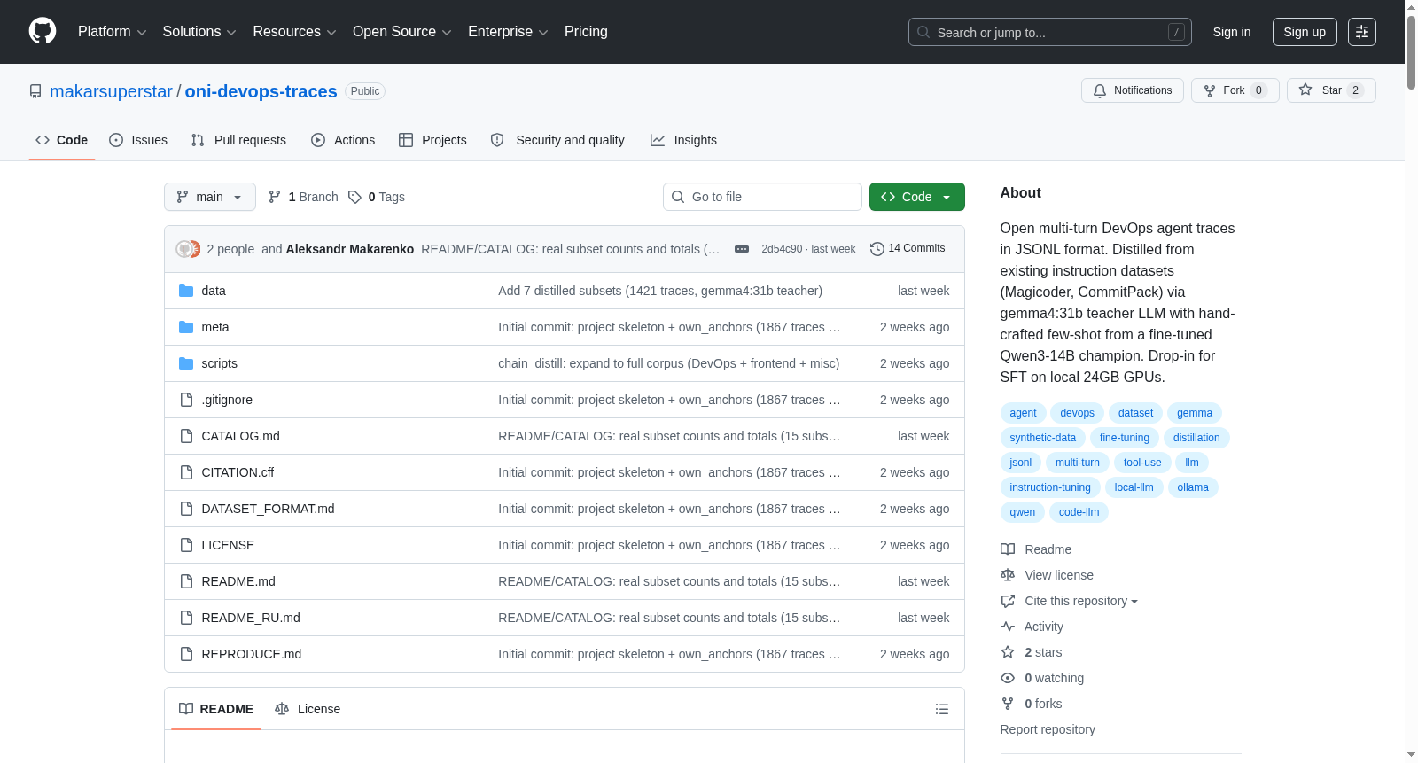The image size is (1418, 763).
Task: Expand the Open Source menu
Action: (x=402, y=32)
